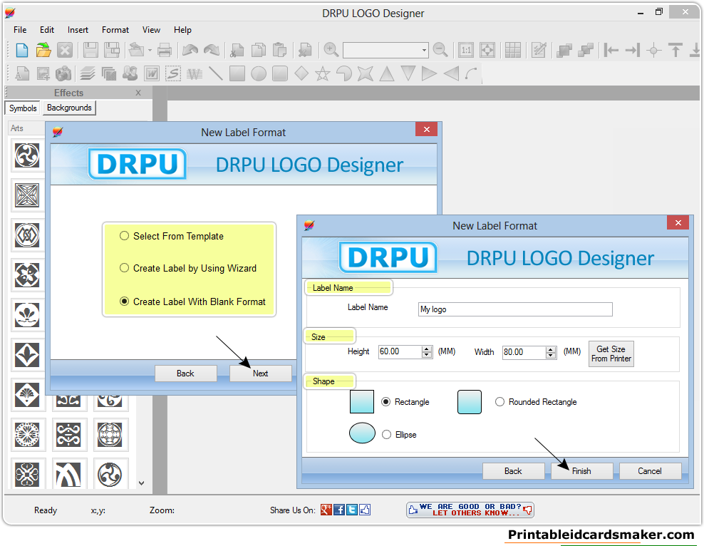Click the Bring to front icon
This screenshot has height=546, width=704.
point(564,50)
